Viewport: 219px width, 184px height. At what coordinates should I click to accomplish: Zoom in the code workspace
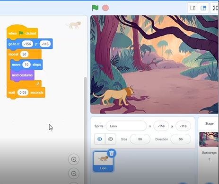(74, 159)
